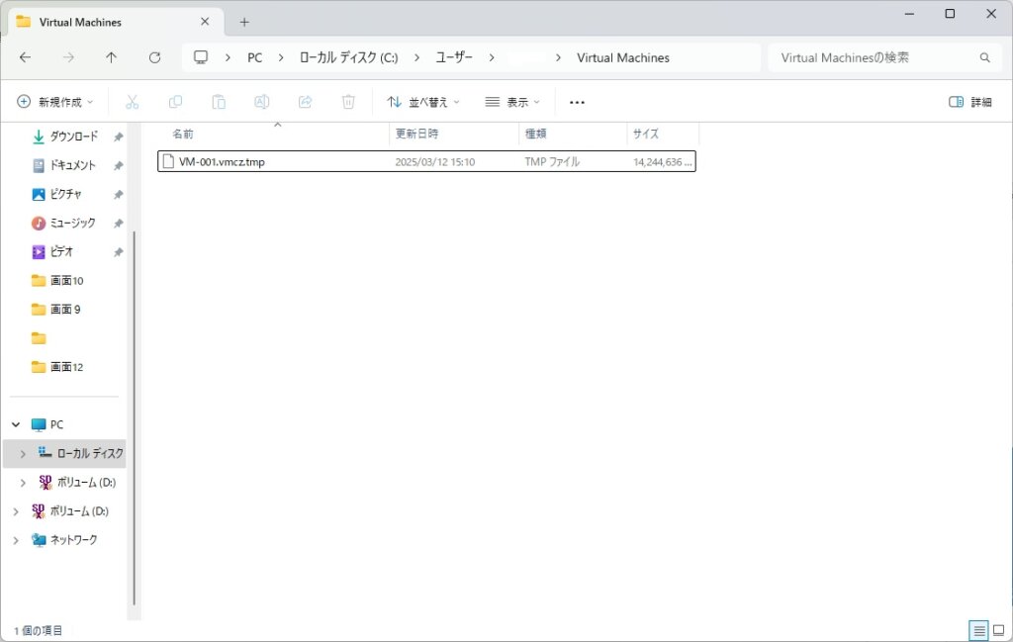Click chevron after PC in address bar
1013x642 pixels.
(x=281, y=57)
